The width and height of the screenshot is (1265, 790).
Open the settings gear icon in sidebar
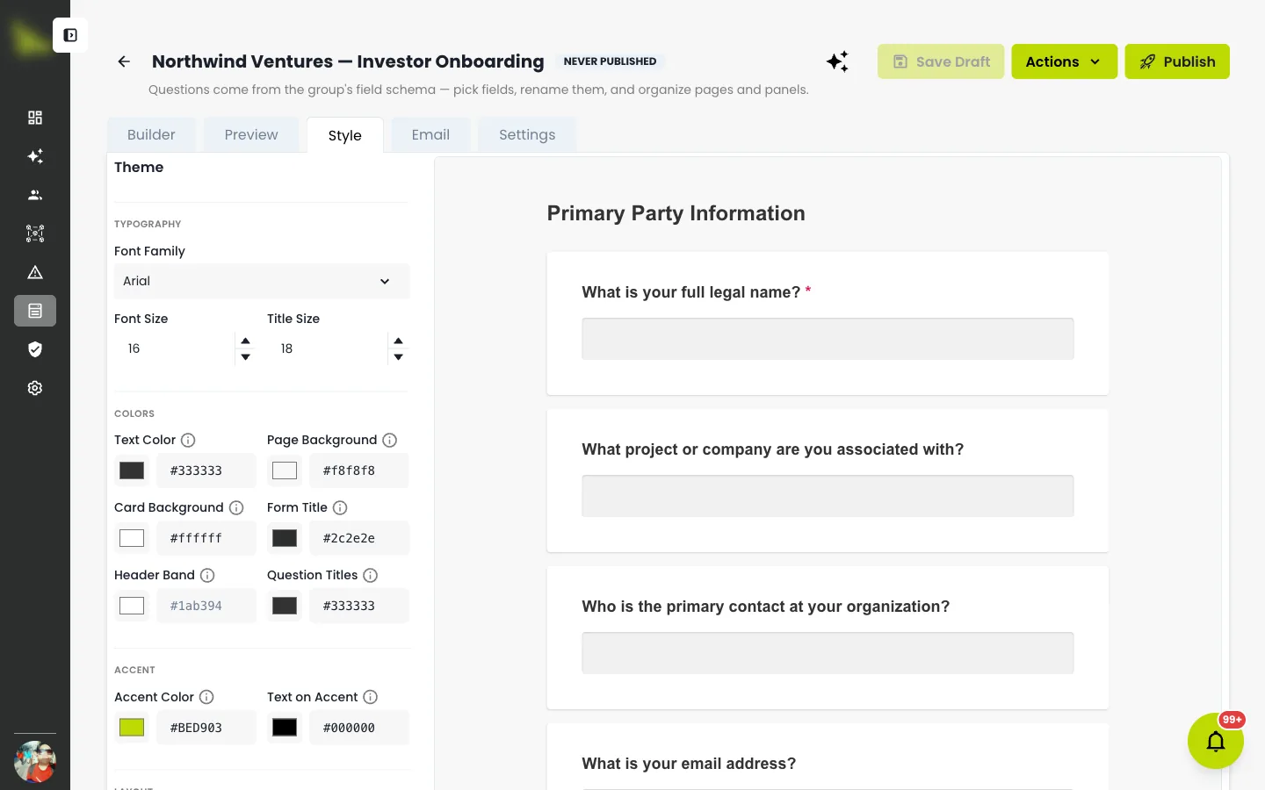coord(35,388)
